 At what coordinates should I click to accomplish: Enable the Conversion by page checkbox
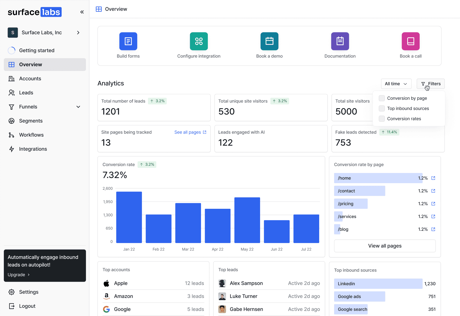(382, 98)
